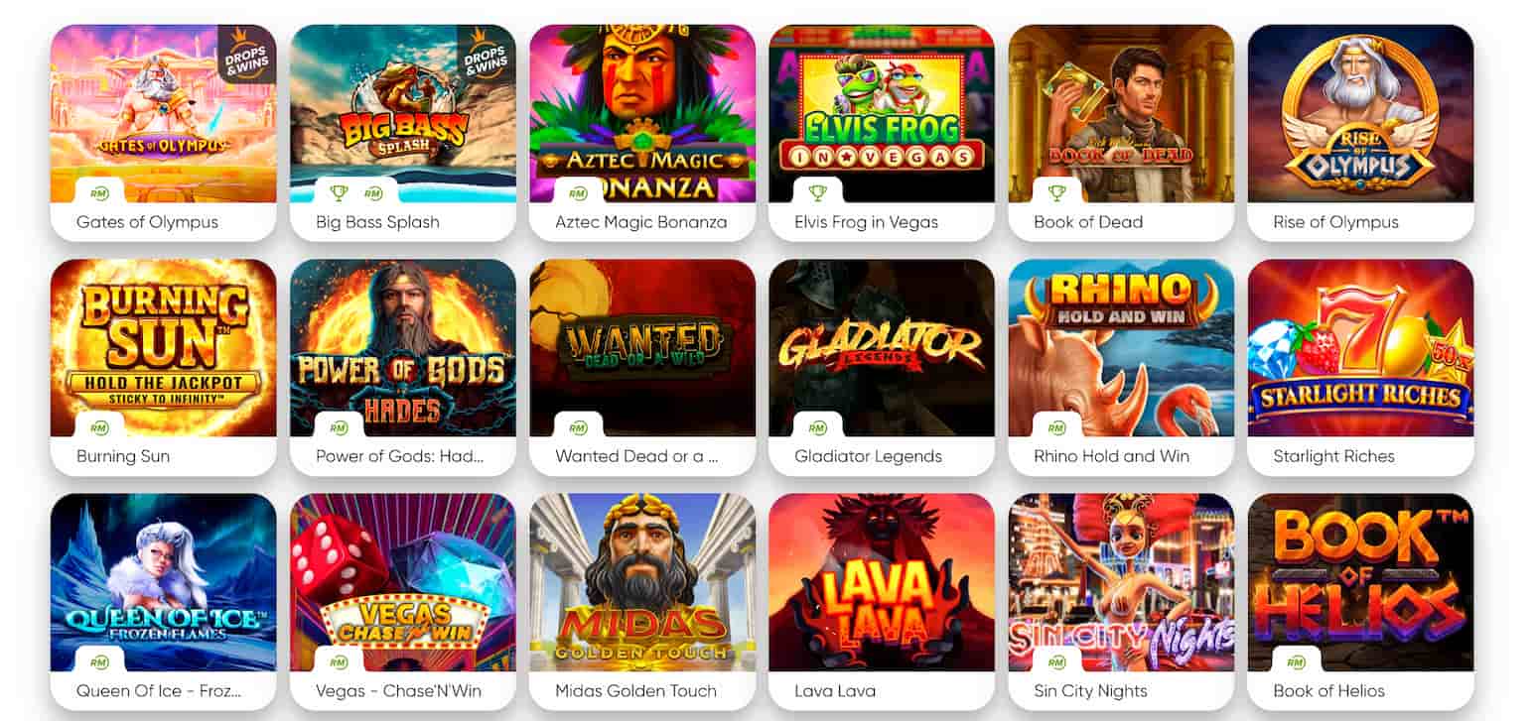This screenshot has width=1535, height=721.
Task: Open the Starlight Riches game thumbnail
Action: point(1360,348)
